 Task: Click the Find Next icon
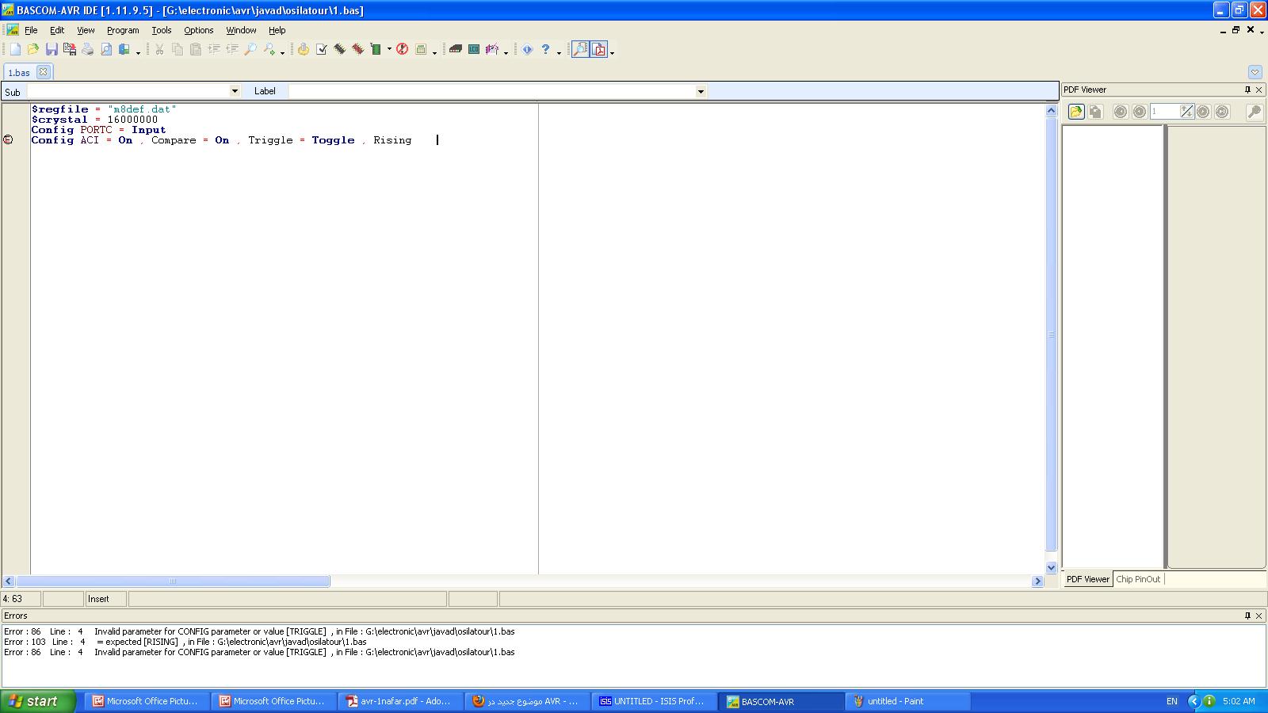click(x=269, y=49)
